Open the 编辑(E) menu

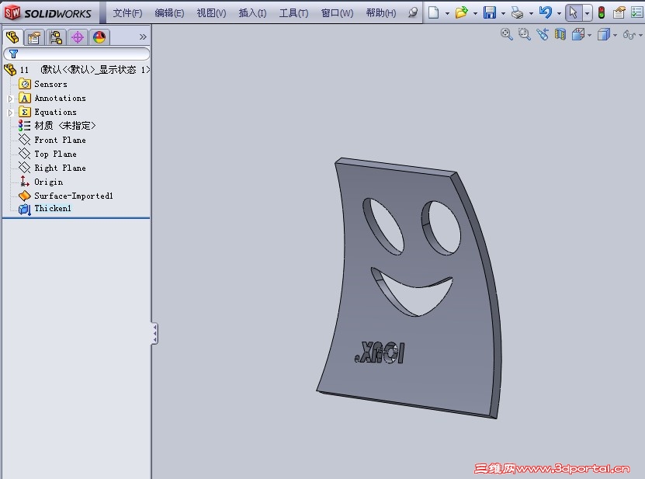point(169,13)
